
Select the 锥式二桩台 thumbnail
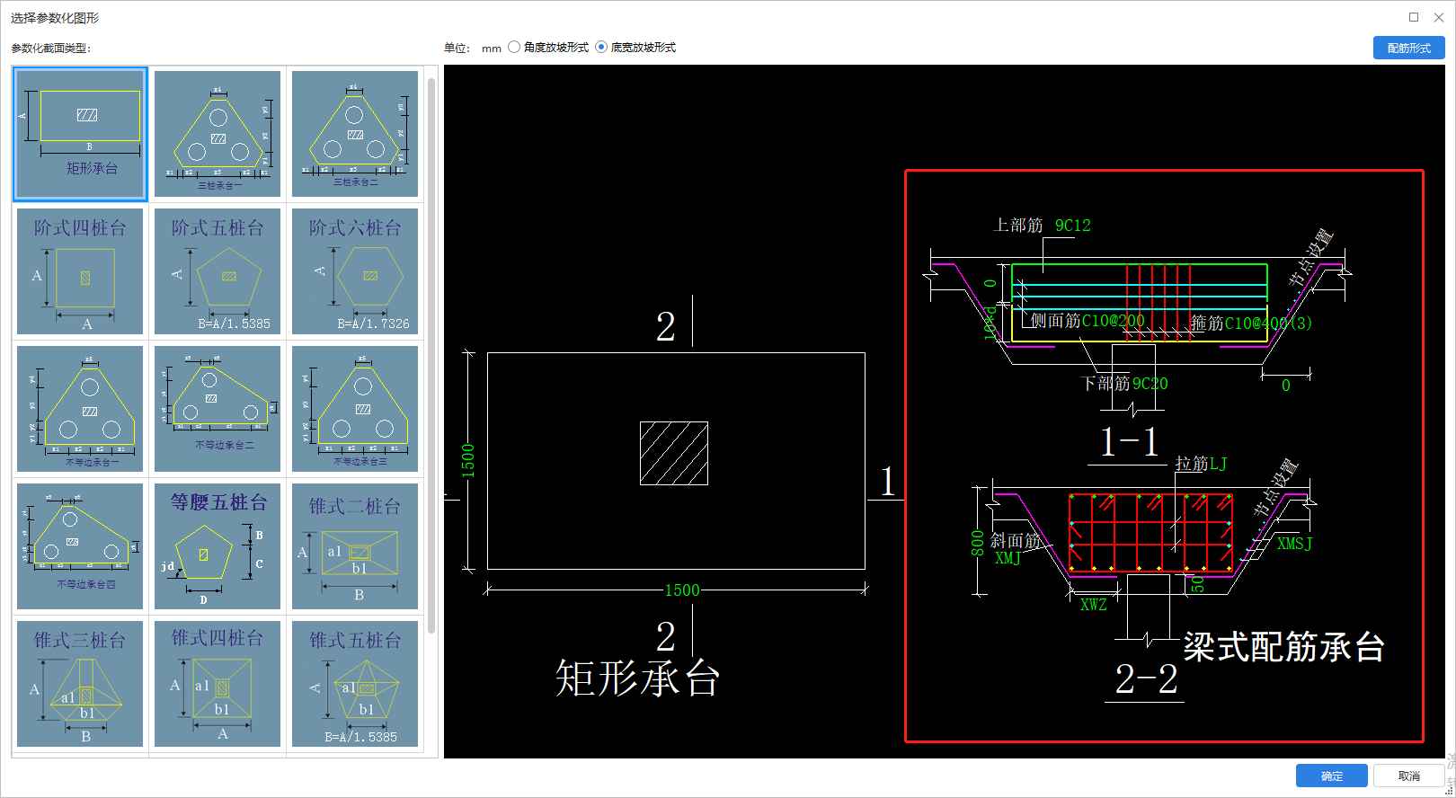click(x=355, y=546)
